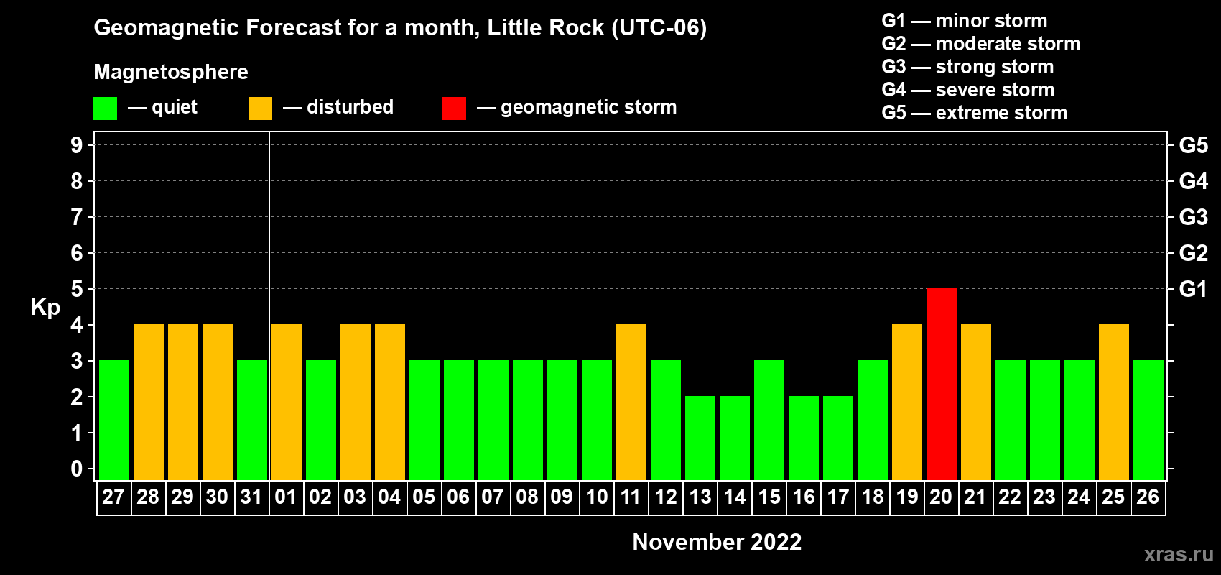Click 'G2 — moderate storm' legend line
The image size is (1221, 575).
(x=980, y=44)
